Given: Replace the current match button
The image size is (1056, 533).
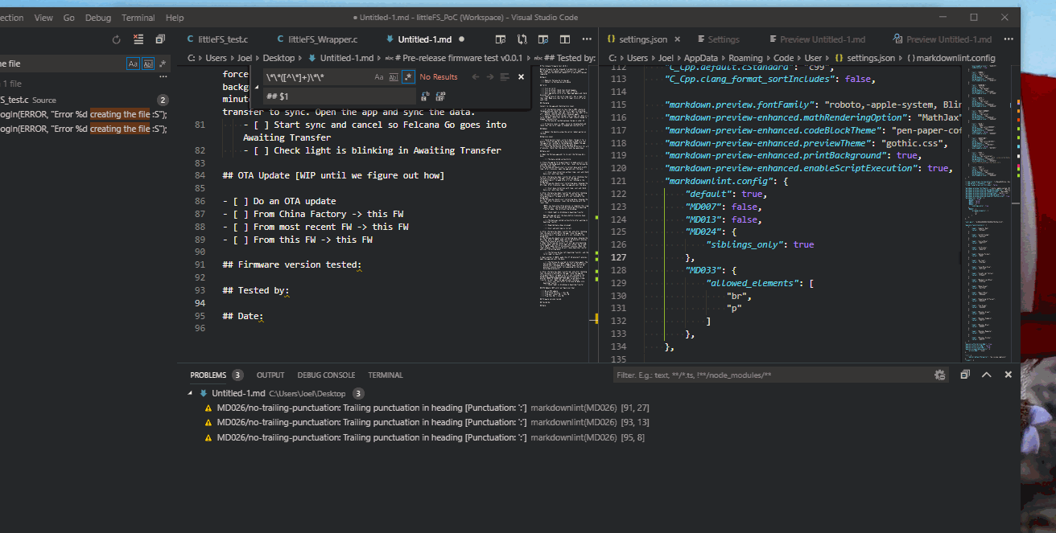Looking at the screenshot, I should pyautogui.click(x=425, y=96).
